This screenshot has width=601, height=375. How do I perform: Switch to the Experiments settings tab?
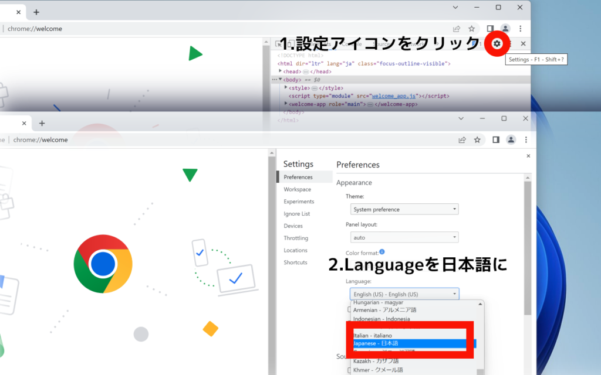pyautogui.click(x=299, y=202)
